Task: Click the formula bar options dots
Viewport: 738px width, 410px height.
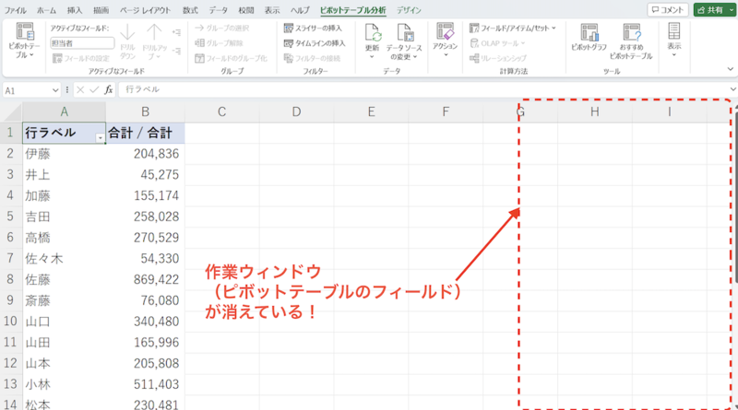Action: pyautogui.click(x=67, y=89)
